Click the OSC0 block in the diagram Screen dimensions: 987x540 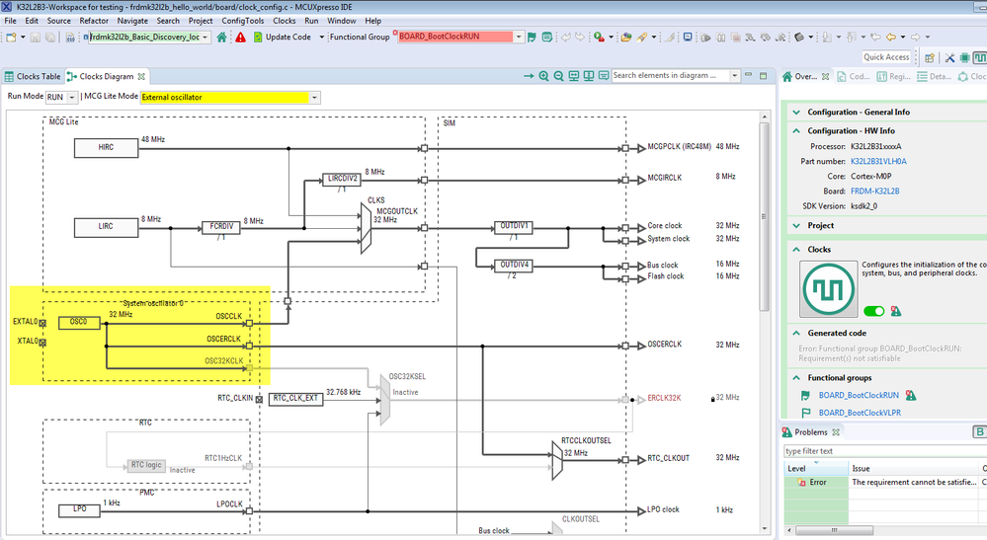pyautogui.click(x=79, y=323)
